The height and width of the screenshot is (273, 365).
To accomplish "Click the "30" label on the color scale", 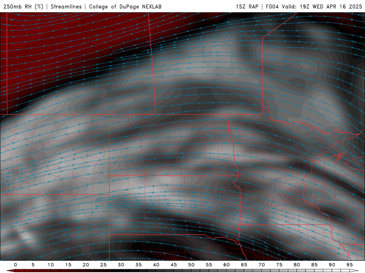I will coord(121,265).
